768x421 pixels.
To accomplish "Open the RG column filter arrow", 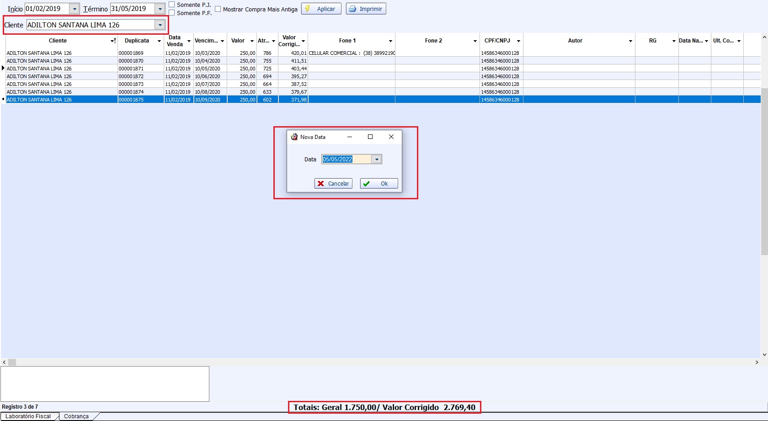I will [674, 41].
